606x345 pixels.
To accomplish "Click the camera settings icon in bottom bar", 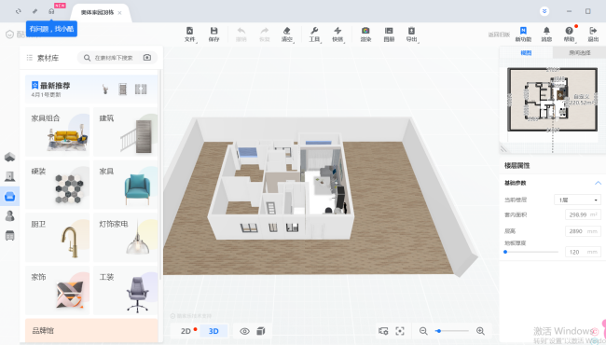I will pyautogui.click(x=383, y=331).
